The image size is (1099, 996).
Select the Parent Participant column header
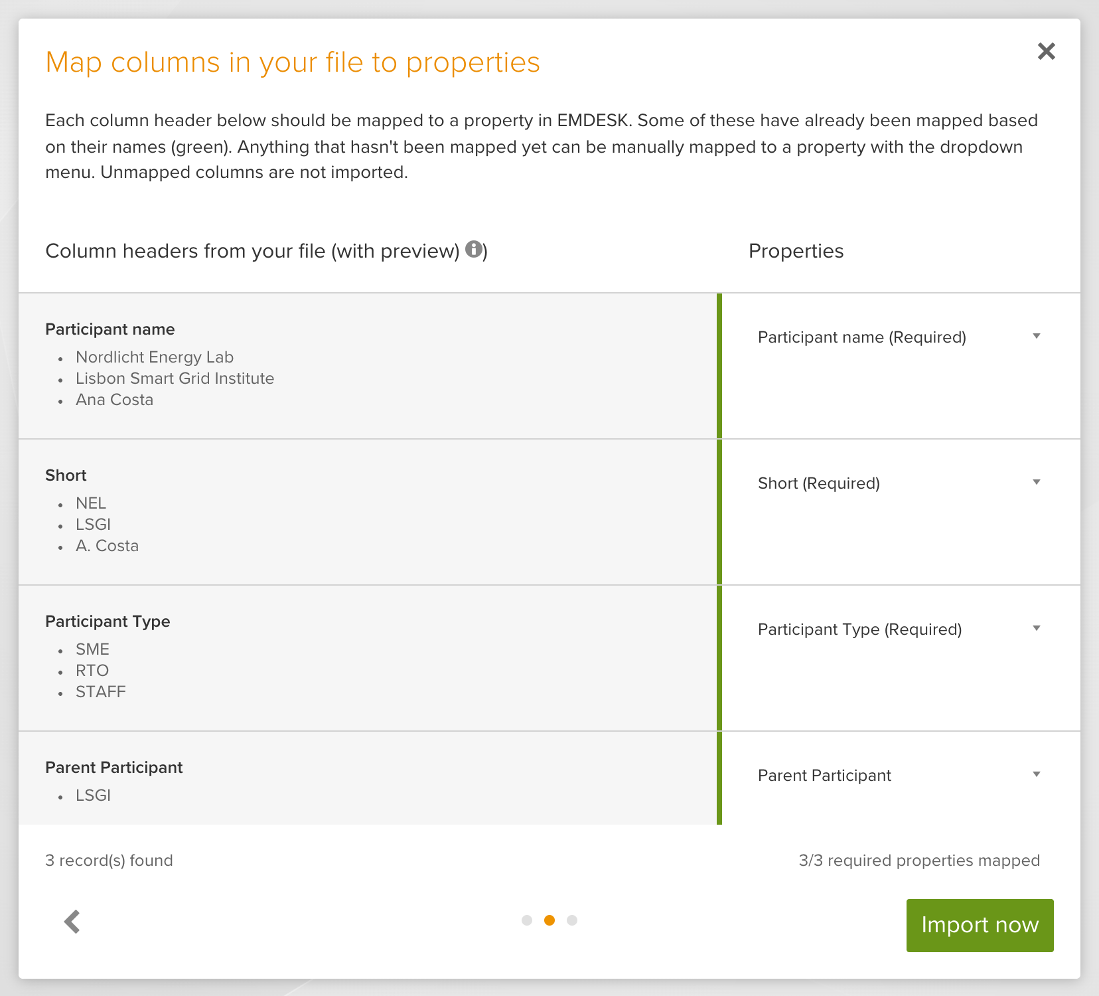(x=114, y=768)
